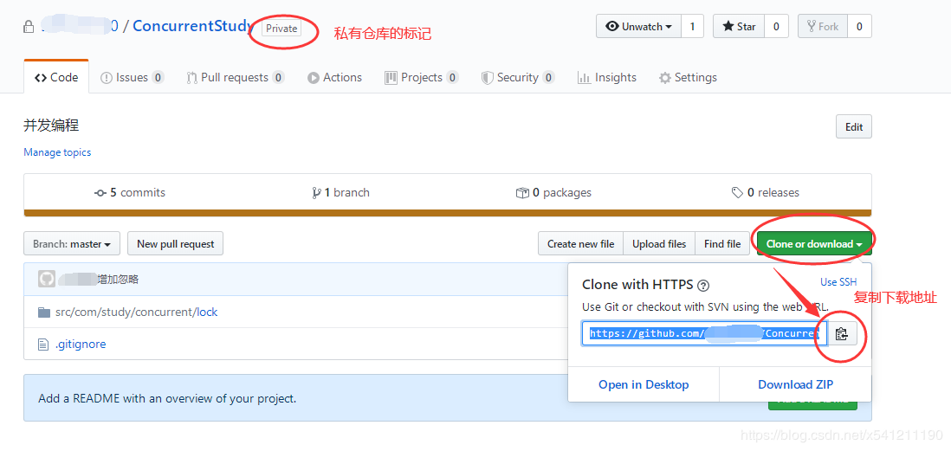Open the 0 packages link
The image size is (951, 451).
click(x=553, y=193)
